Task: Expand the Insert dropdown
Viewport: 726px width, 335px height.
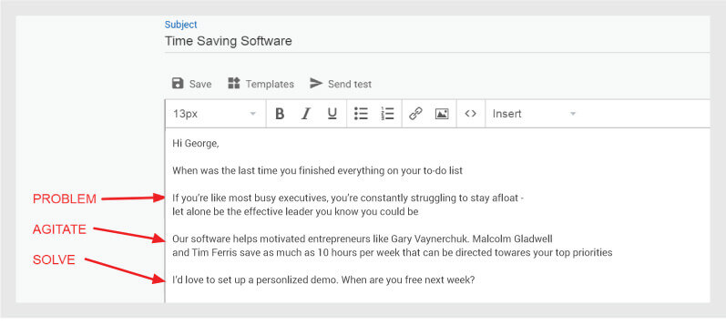Action: [x=535, y=114]
